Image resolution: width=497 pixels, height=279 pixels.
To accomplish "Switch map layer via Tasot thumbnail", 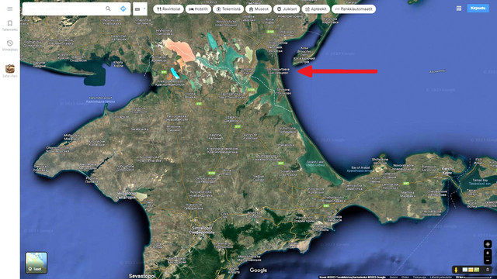I will tap(36, 263).
